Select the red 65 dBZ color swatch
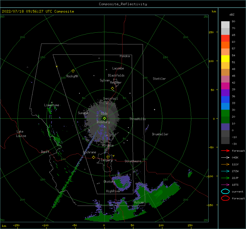Image resolution: width=246 pixels, height=229 pixels. point(225,38)
